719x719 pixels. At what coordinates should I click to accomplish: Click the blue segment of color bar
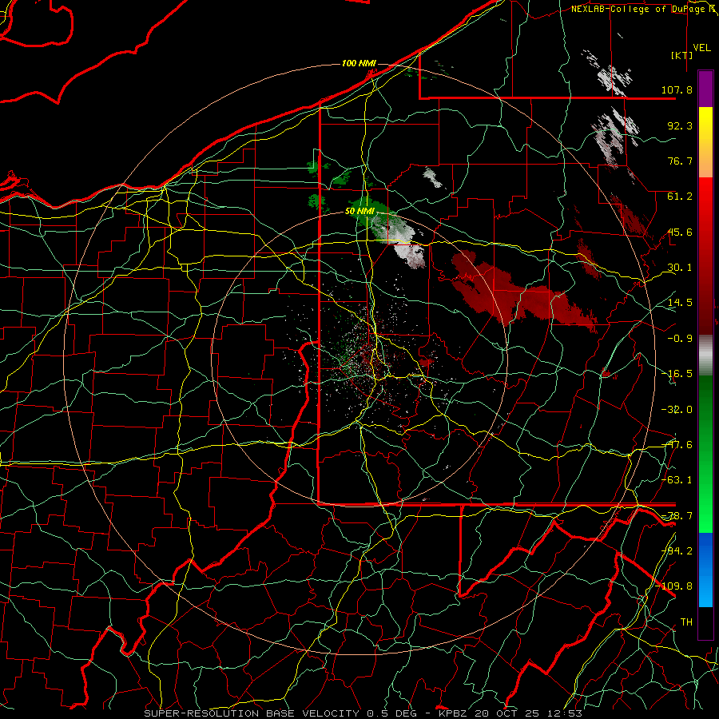(x=705, y=570)
